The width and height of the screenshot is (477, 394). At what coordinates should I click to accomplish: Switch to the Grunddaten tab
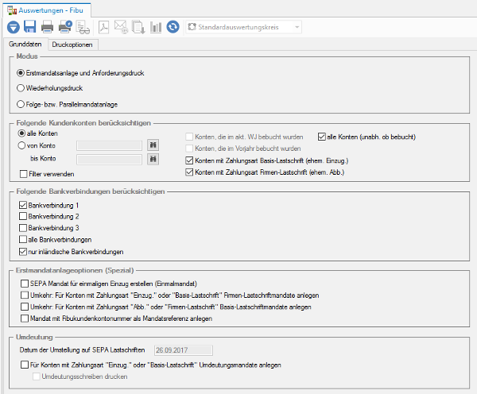tap(25, 44)
